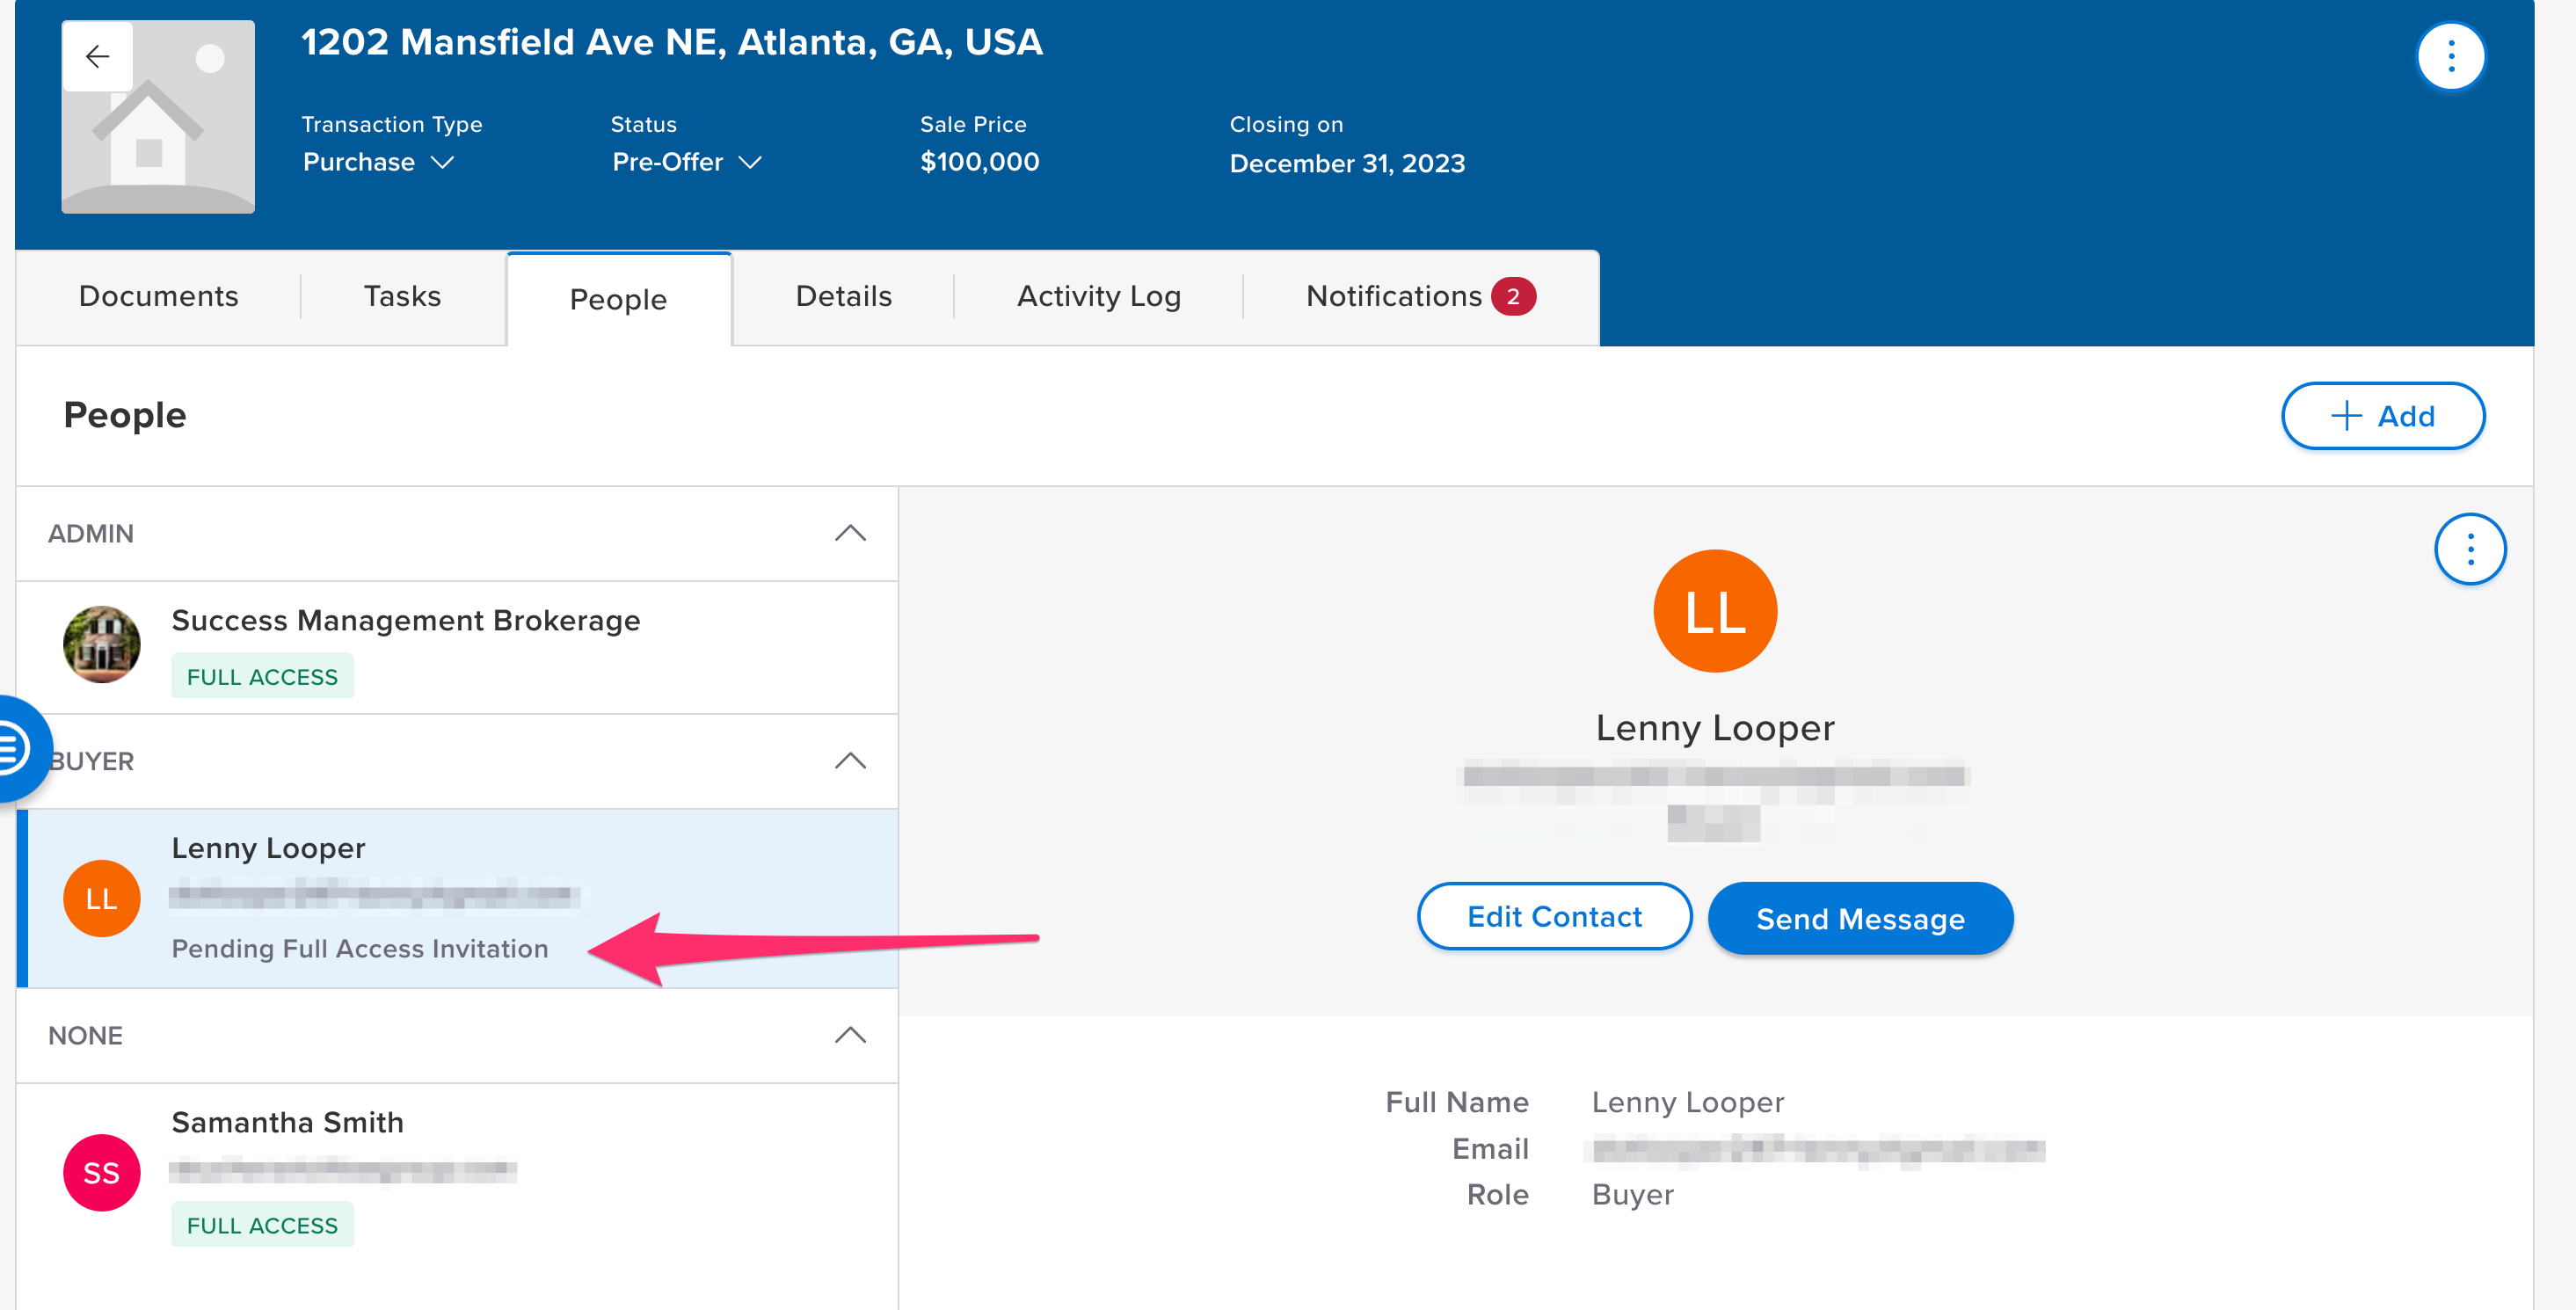Click the back arrow icon
The width and height of the screenshot is (2576, 1310).
click(97, 57)
